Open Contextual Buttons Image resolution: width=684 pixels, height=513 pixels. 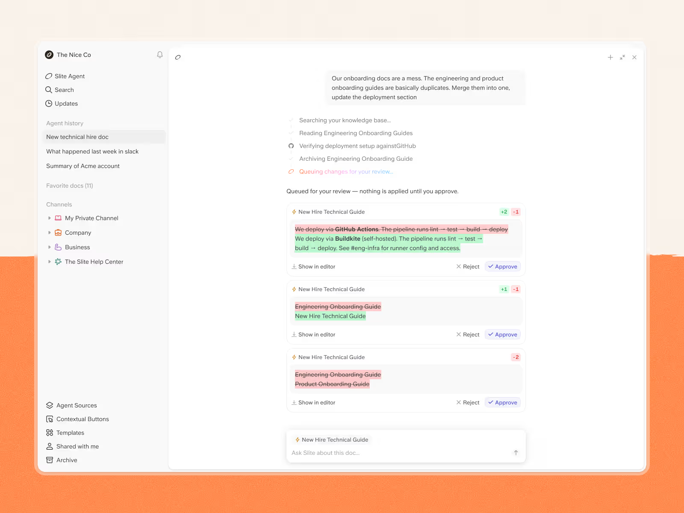click(77, 419)
